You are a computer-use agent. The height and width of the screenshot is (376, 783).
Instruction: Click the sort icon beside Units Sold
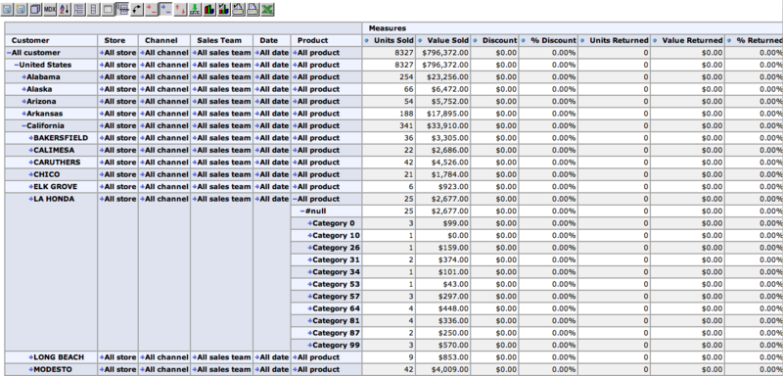366,40
